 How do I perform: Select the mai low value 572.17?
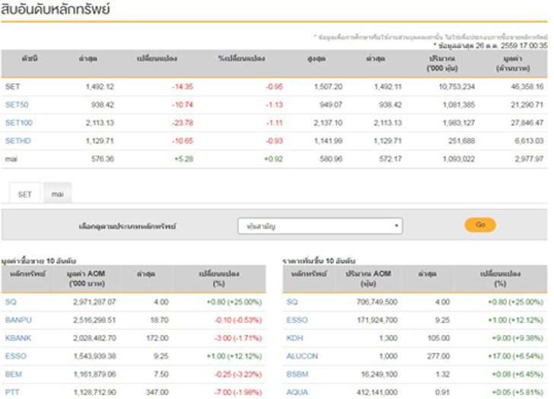390,158
